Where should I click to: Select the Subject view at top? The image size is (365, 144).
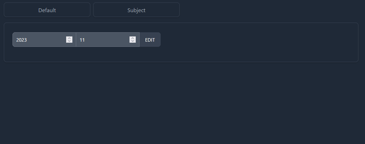point(136,10)
